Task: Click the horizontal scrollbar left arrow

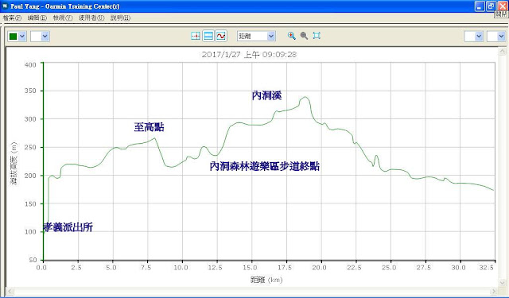Action: click(10, 291)
